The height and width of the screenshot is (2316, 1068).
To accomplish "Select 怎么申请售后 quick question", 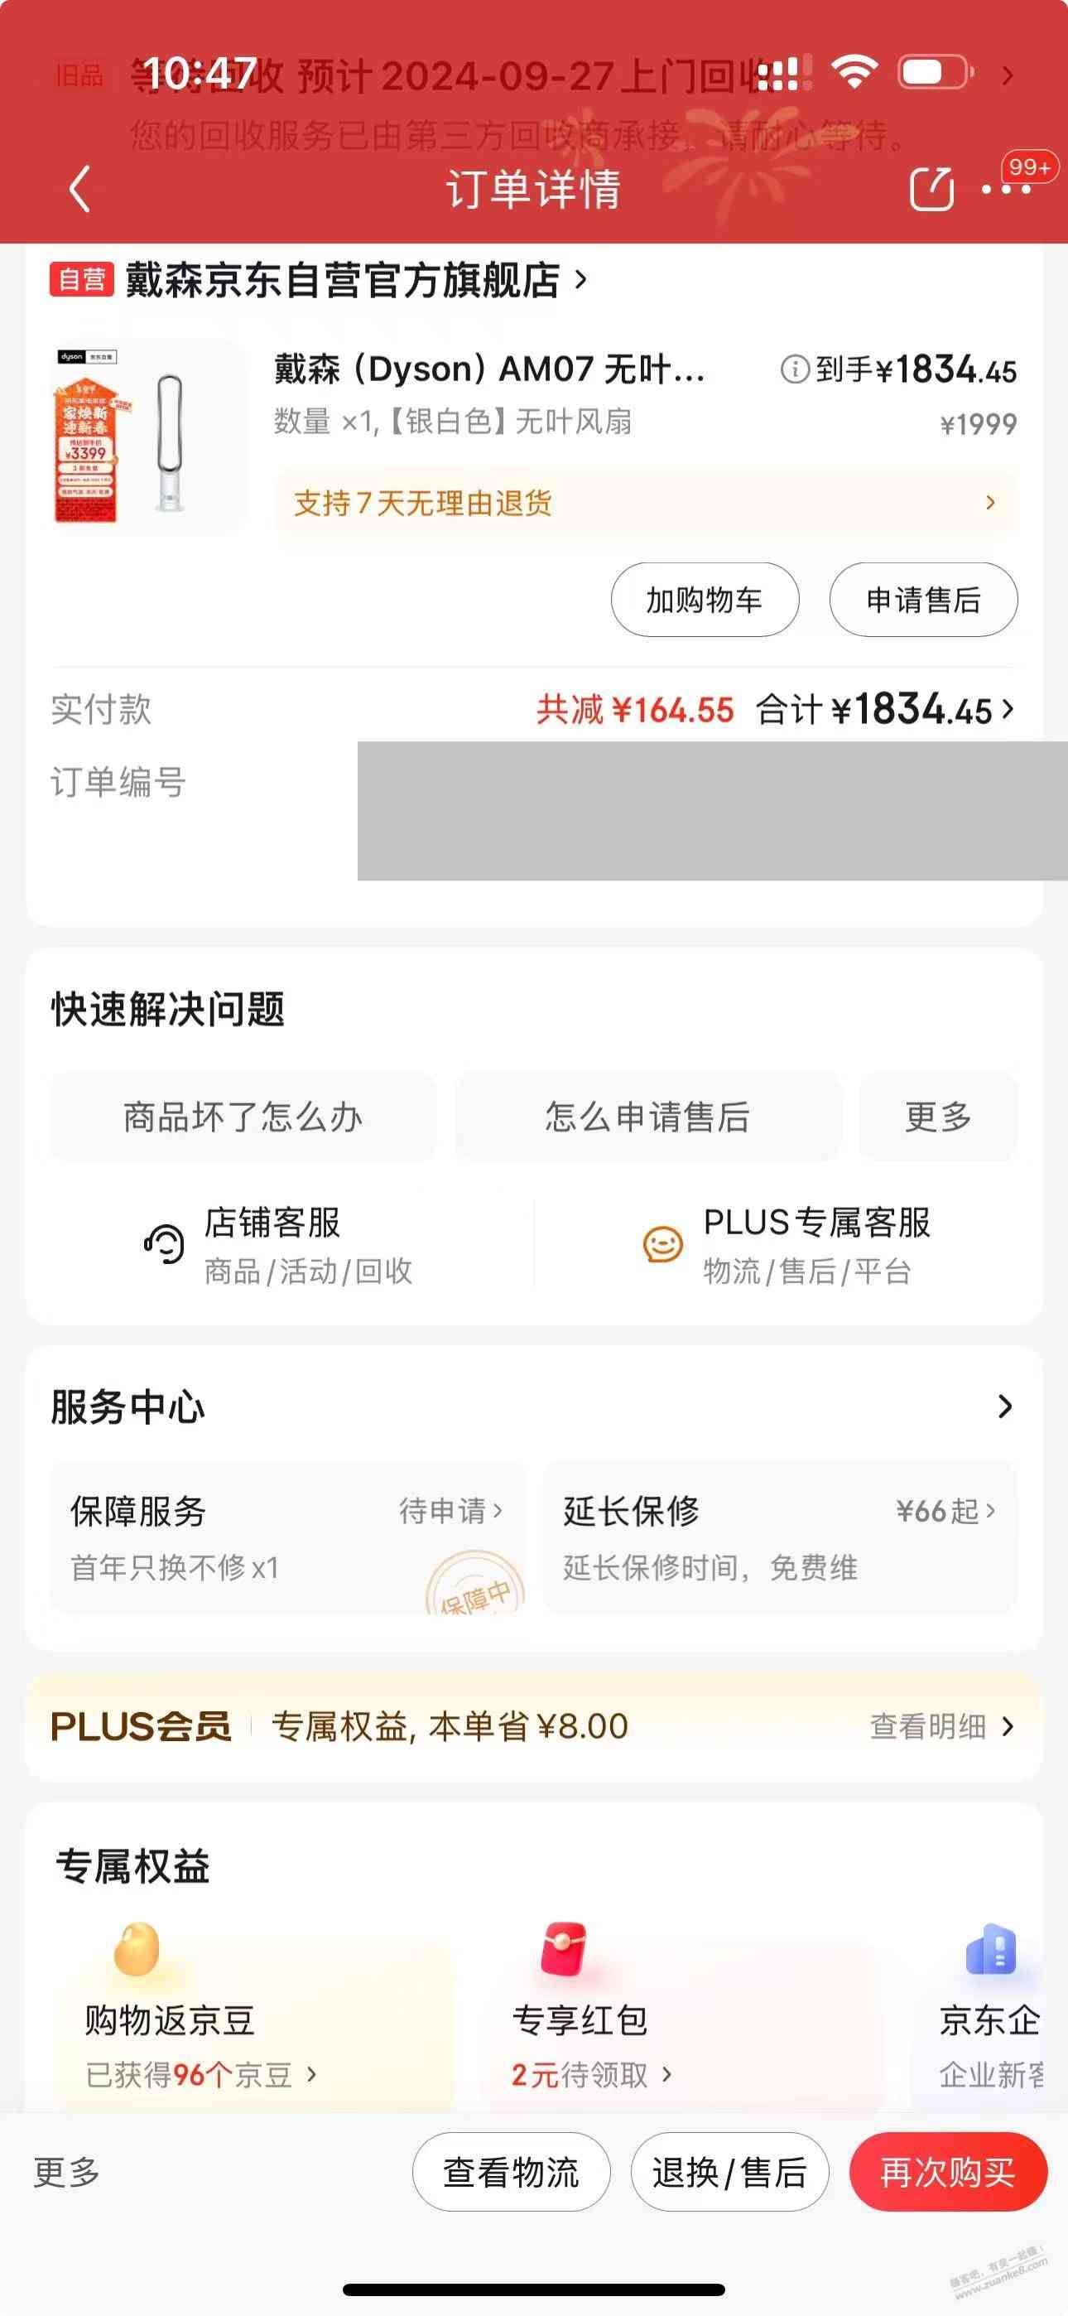I will 647,1117.
